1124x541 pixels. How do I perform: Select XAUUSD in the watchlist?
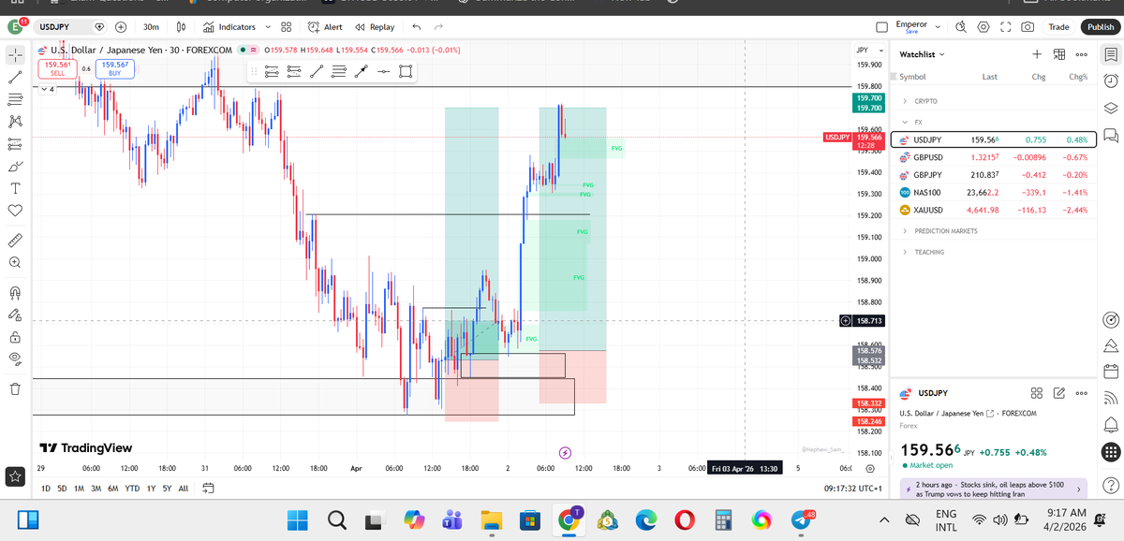point(992,210)
